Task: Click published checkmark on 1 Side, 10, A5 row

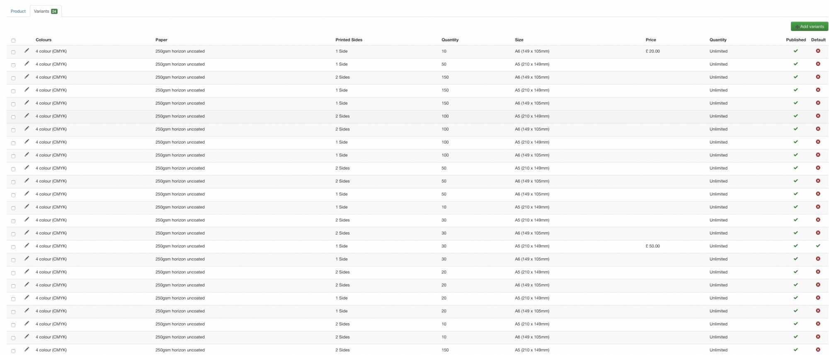Action: point(795,207)
